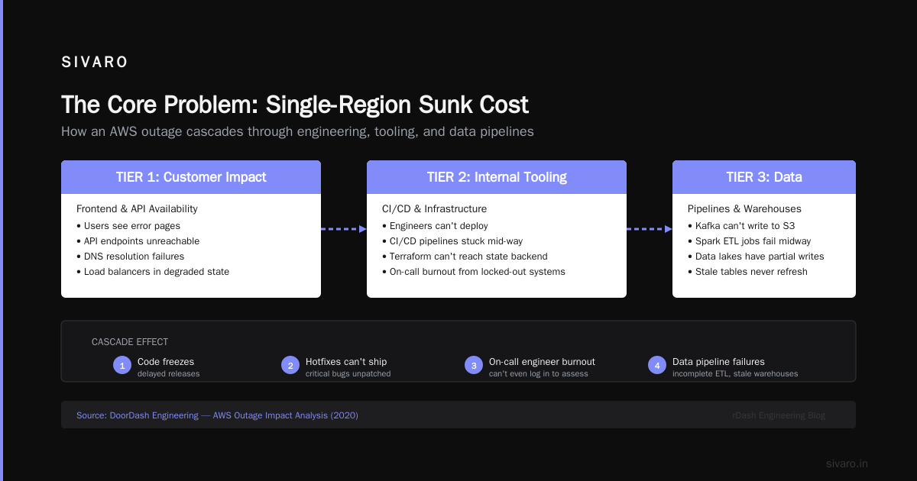Screen dimensions: 917x481
Task: Click the 'CI/CD & Infrastructure' subheading
Action: [x=434, y=208]
